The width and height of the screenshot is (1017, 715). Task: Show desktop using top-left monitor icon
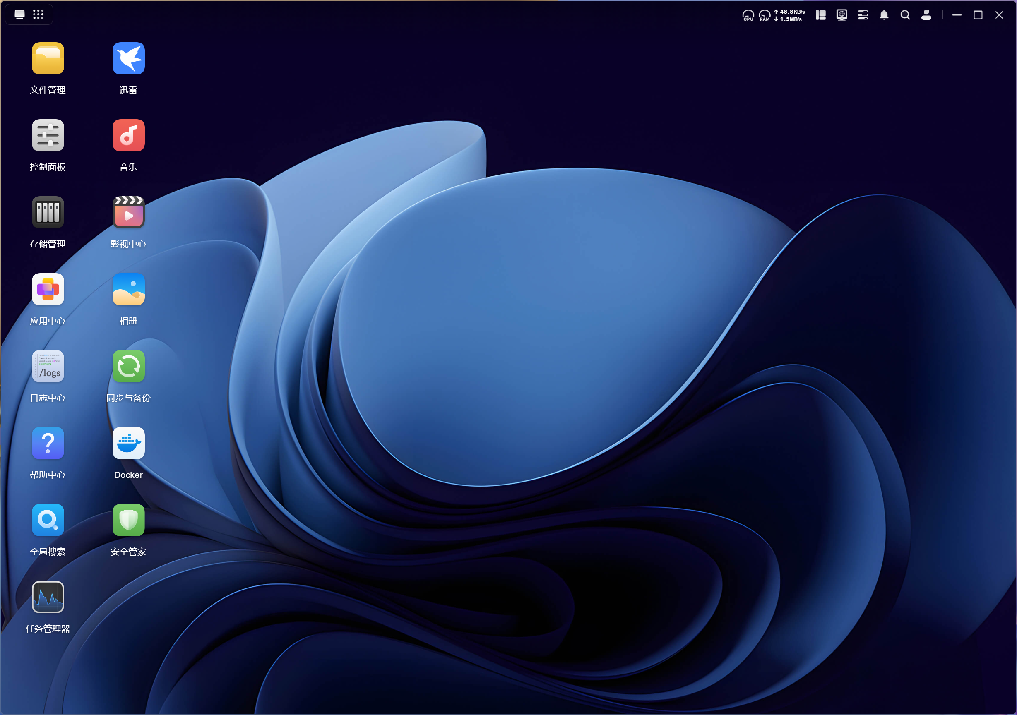coord(19,14)
